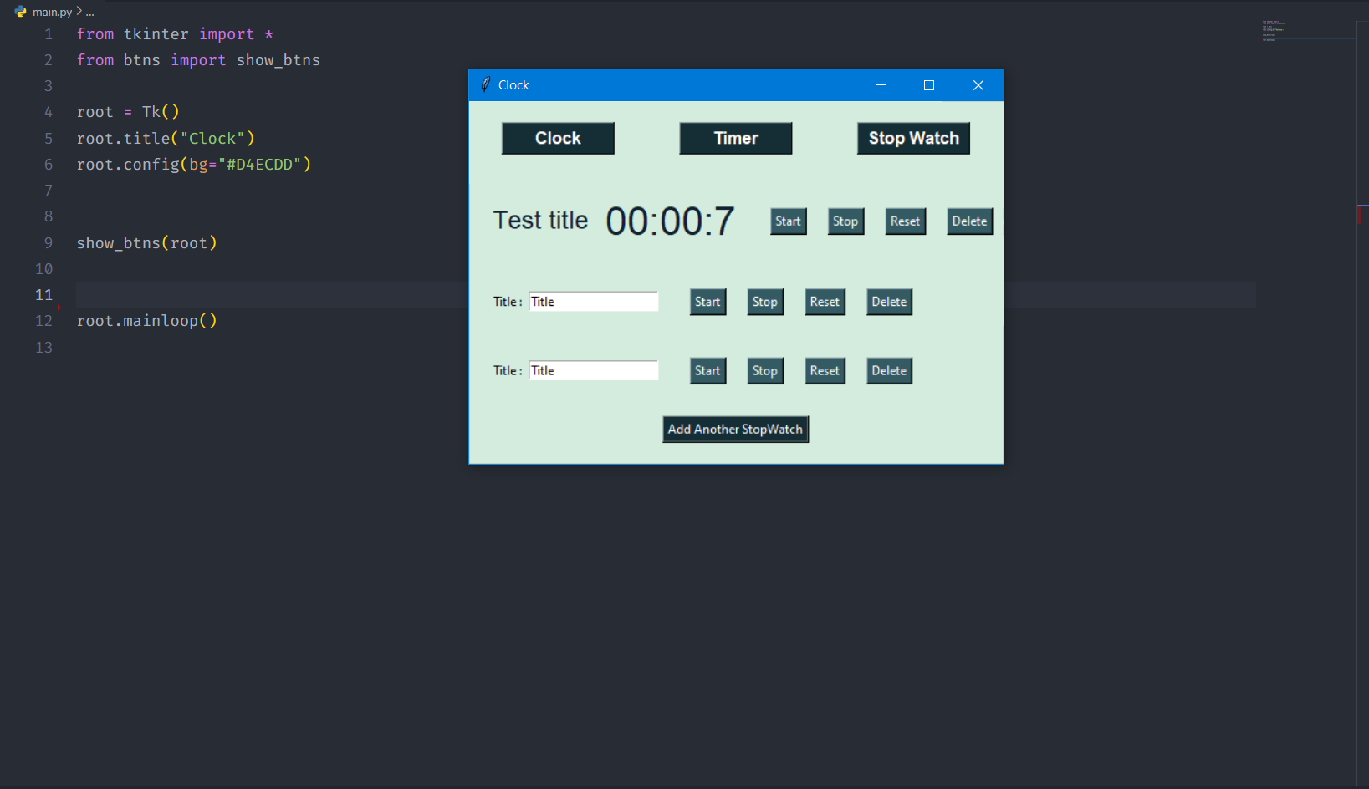This screenshot has width=1369, height=789.
Task: Reset the Test title stopwatch
Action: [x=904, y=221]
